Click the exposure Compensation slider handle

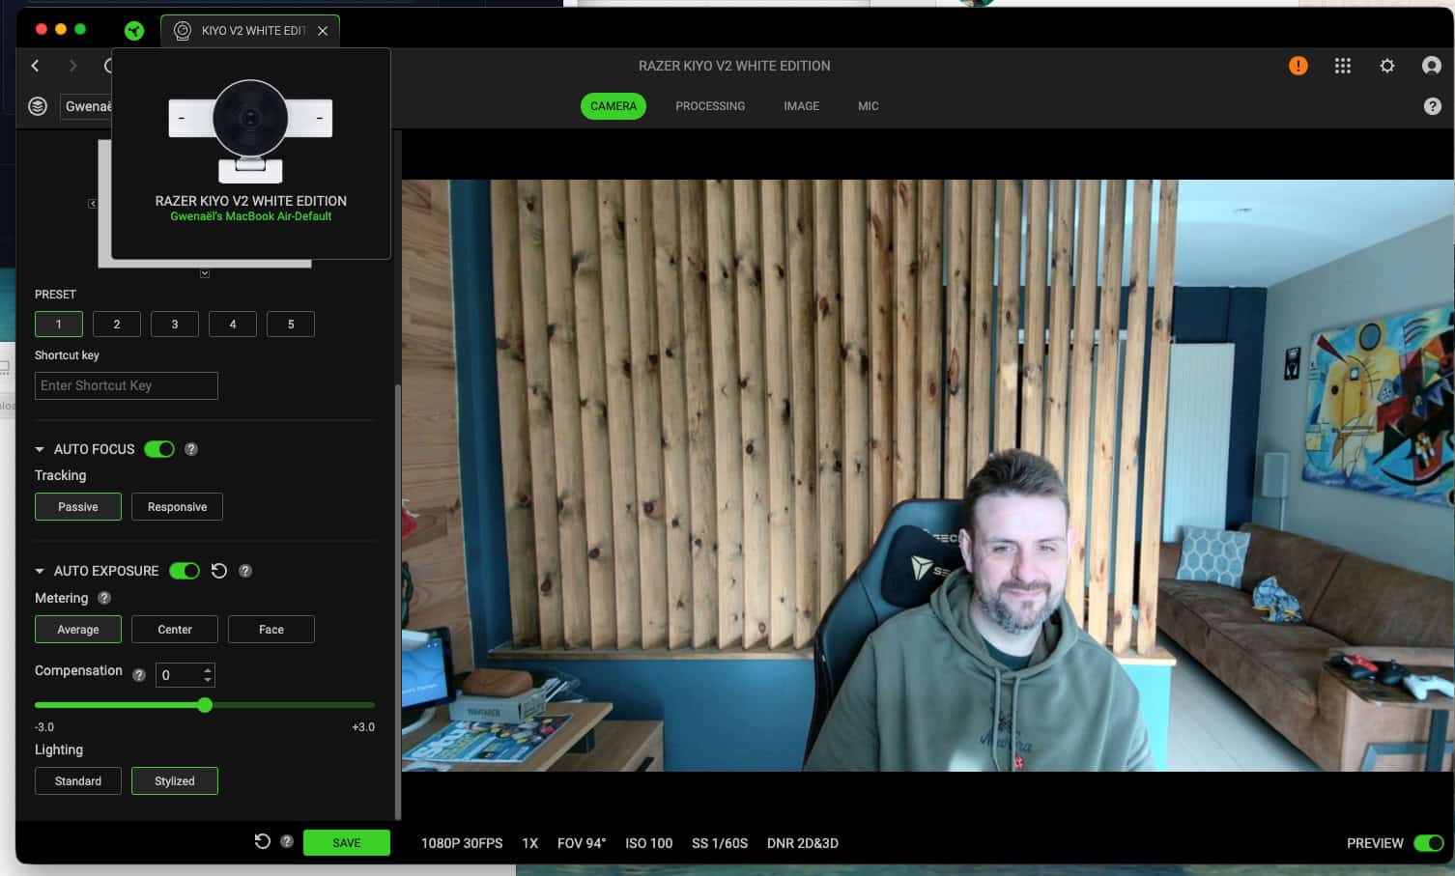[x=205, y=705]
